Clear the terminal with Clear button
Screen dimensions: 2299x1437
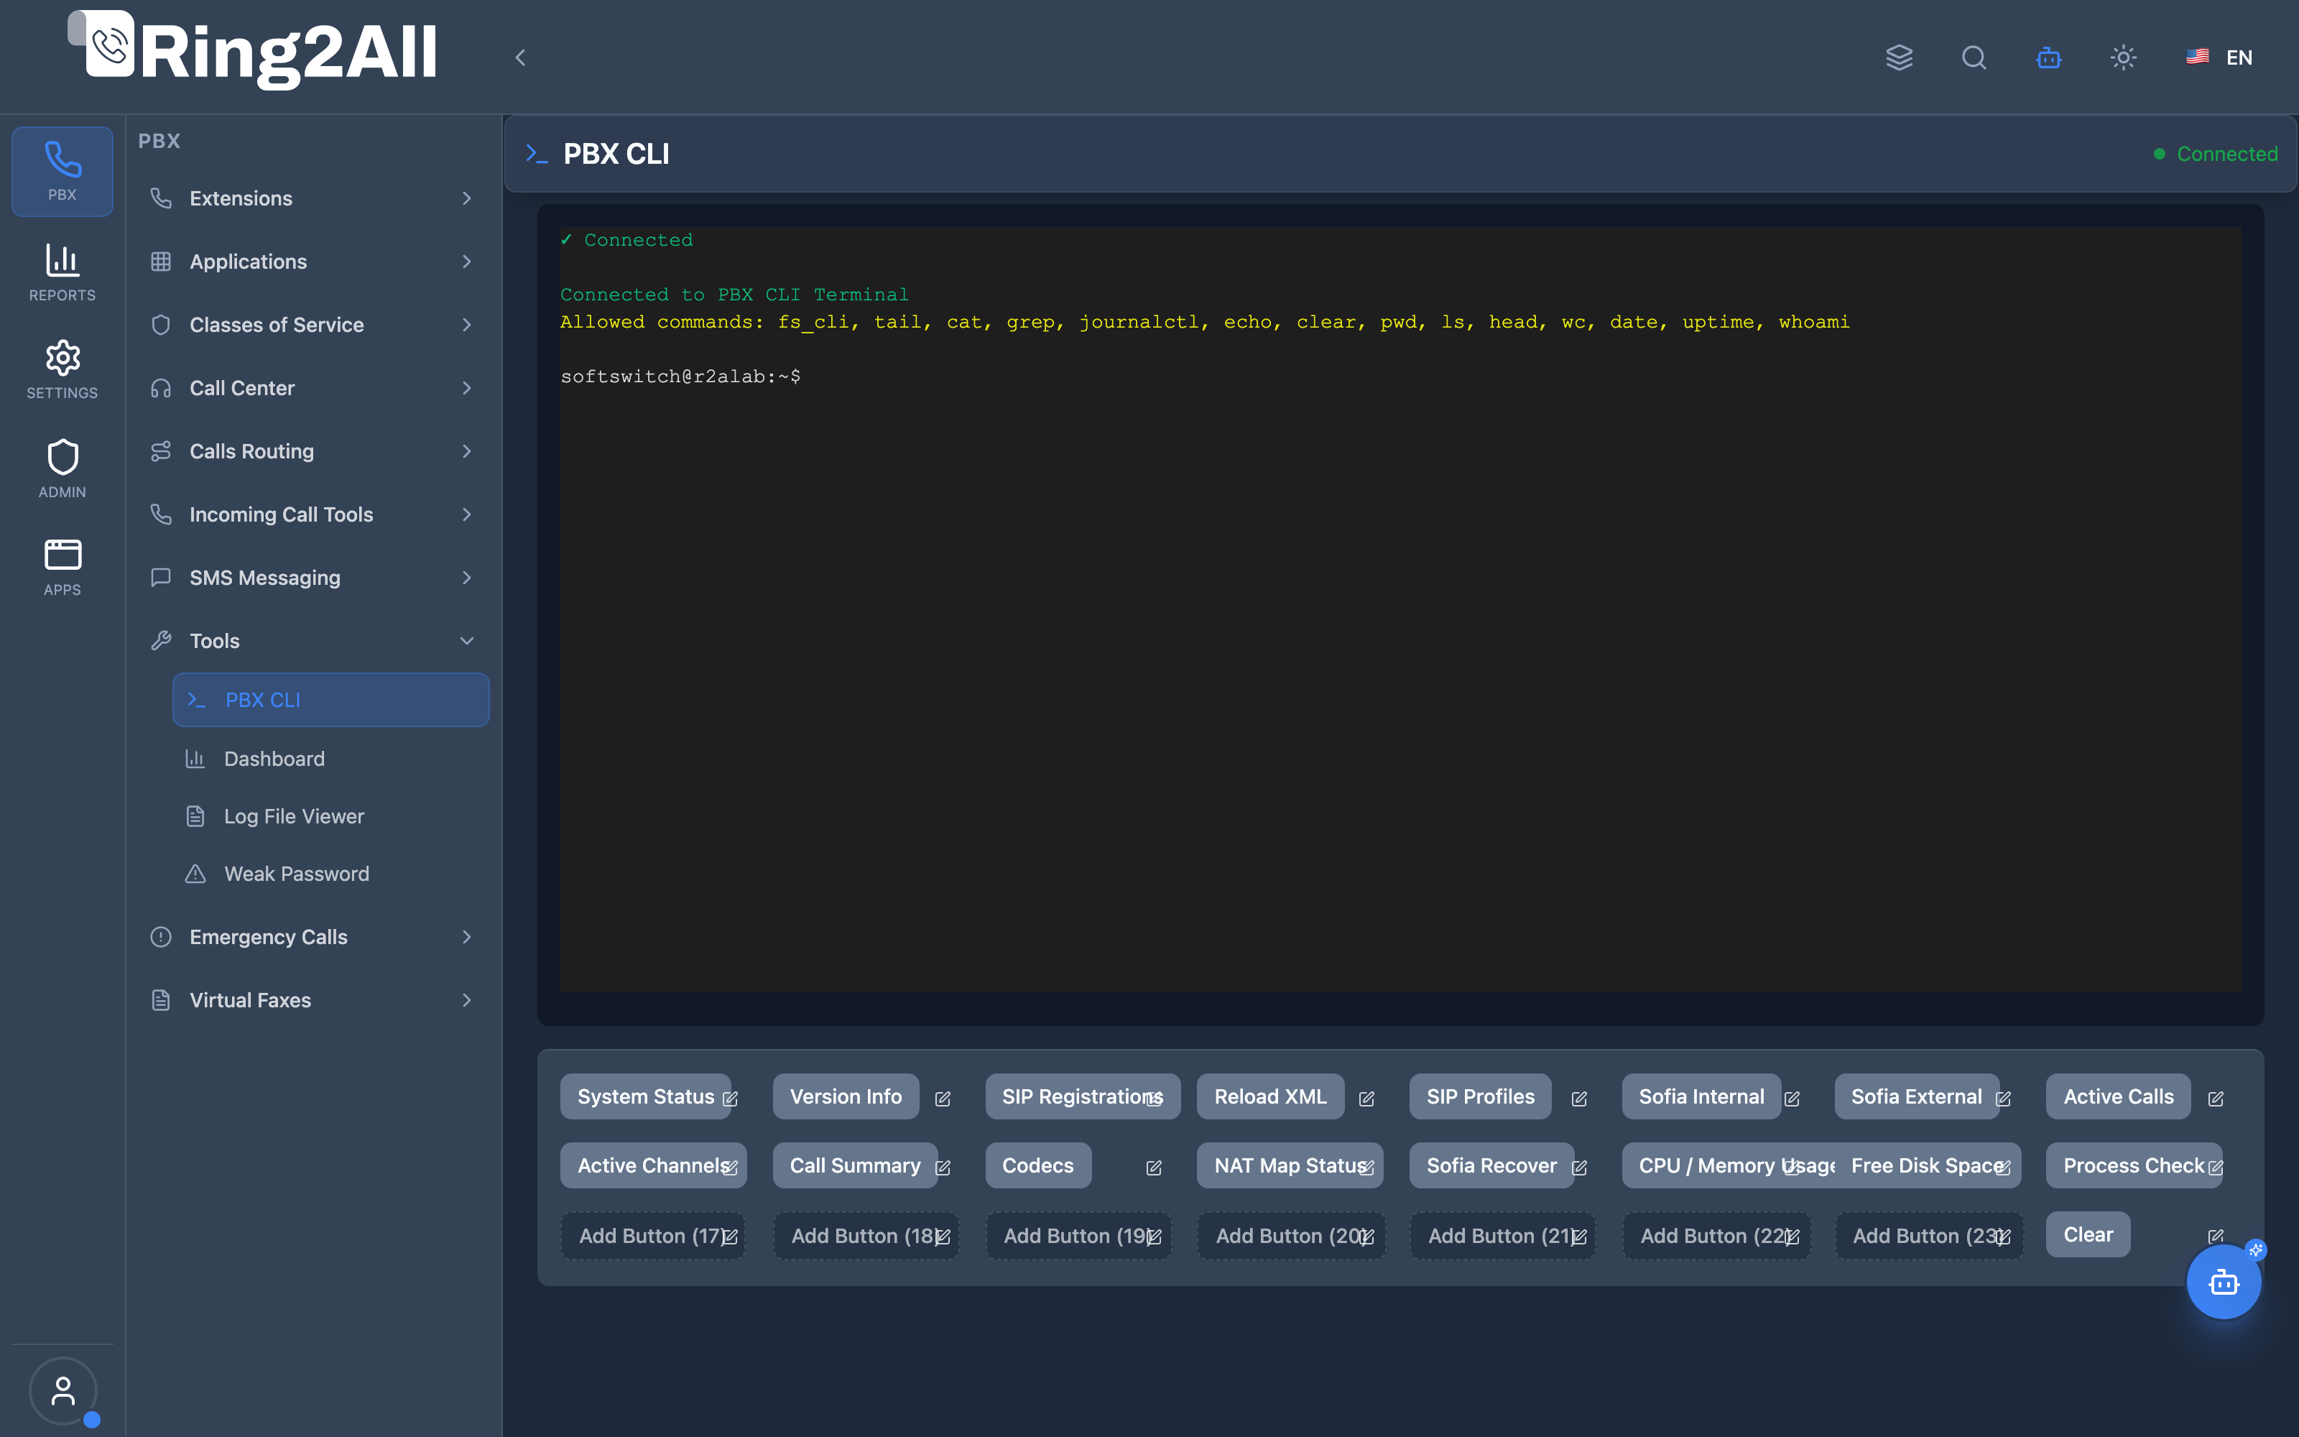pos(2087,1234)
